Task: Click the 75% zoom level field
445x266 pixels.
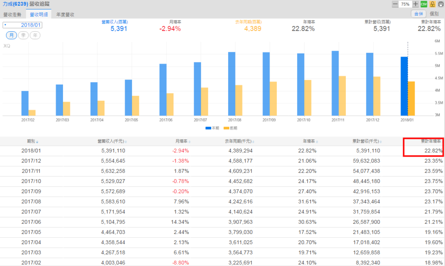Action: point(405,4)
